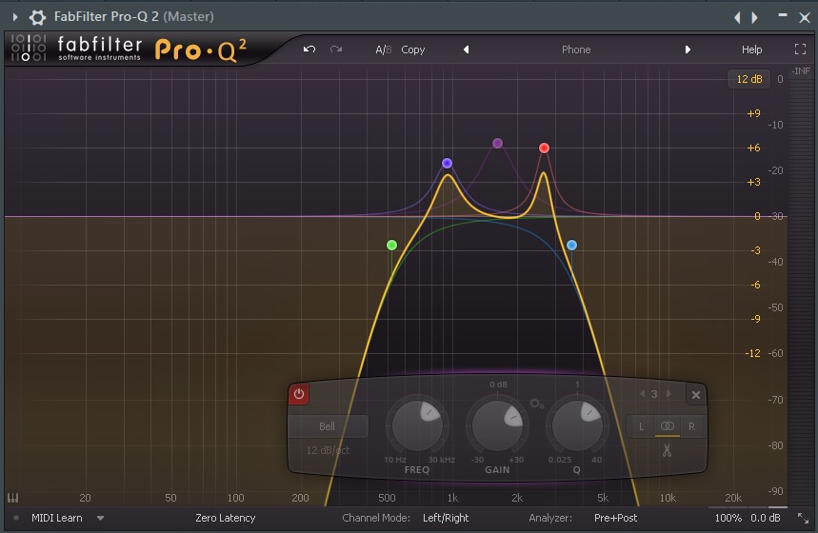Open the Bell filter shape dropdown
The height and width of the screenshot is (533, 818).
[327, 426]
